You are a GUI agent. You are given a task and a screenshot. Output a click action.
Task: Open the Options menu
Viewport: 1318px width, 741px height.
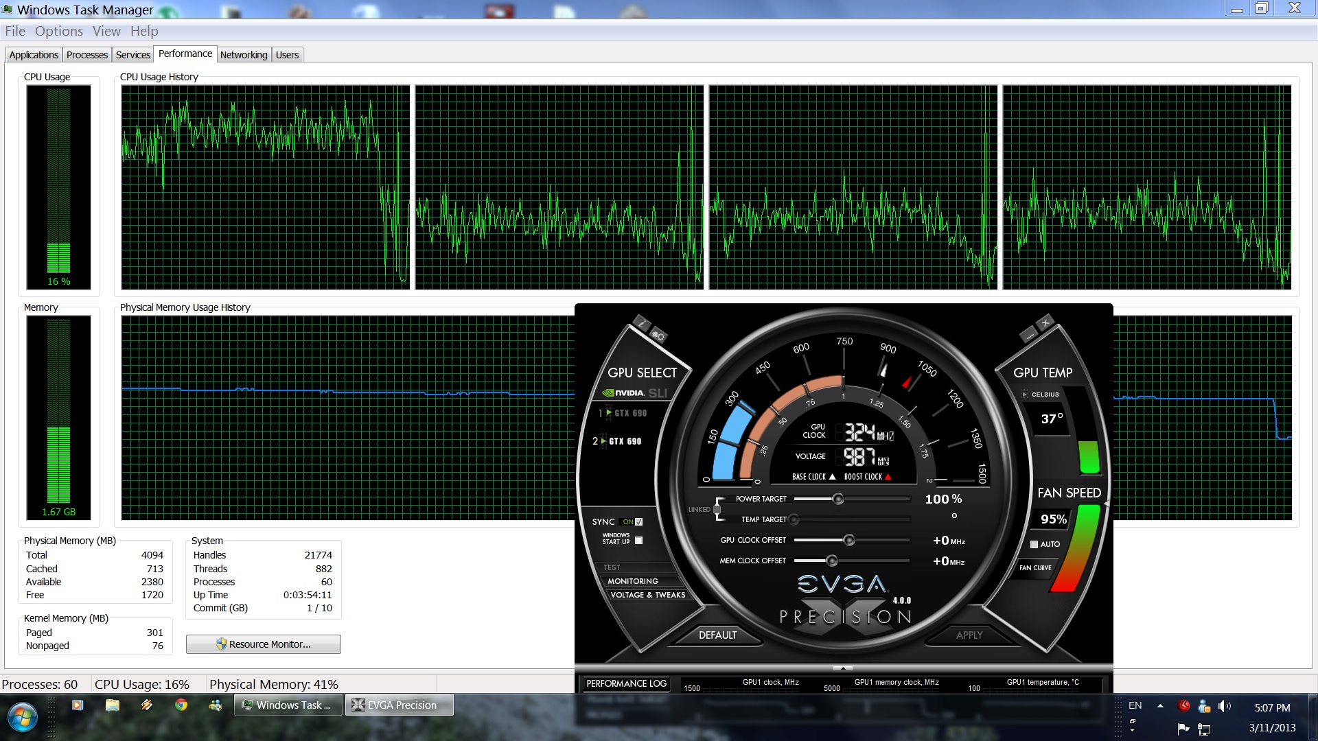tap(58, 31)
